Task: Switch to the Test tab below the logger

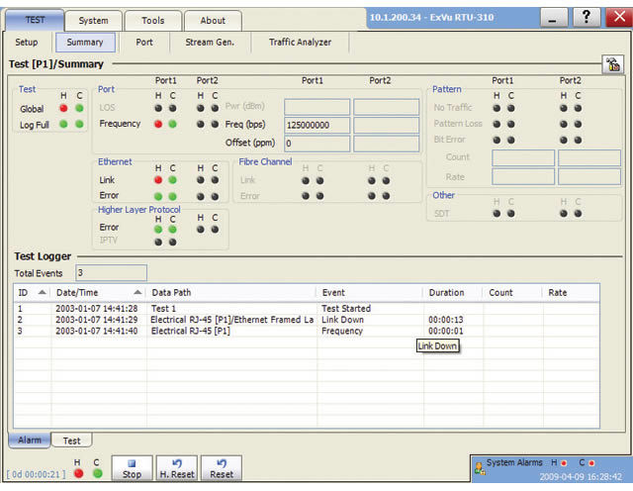Action: (71, 441)
